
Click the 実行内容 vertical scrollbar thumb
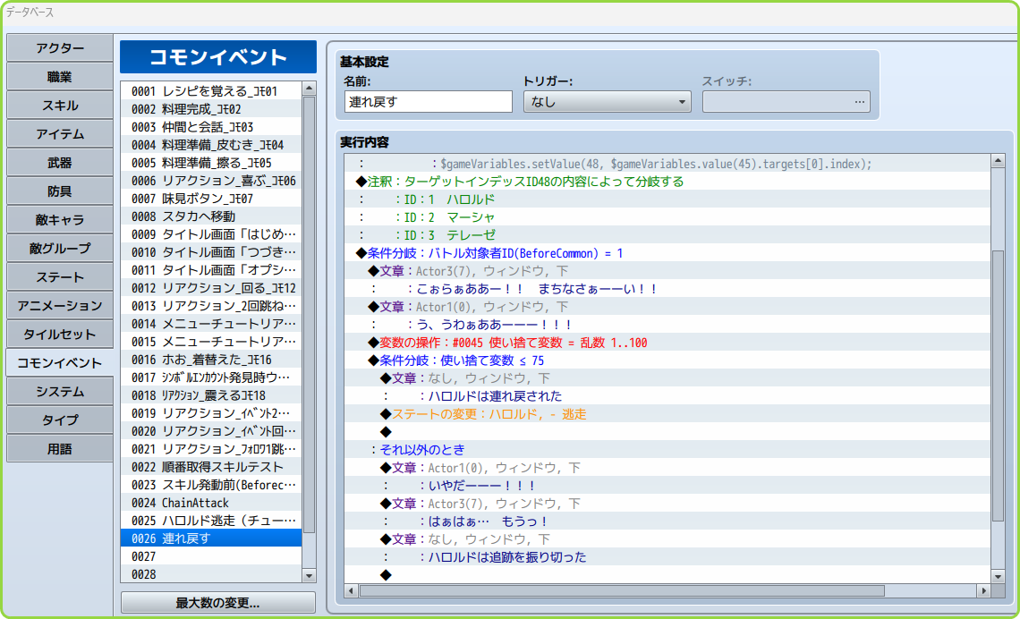pos(998,386)
